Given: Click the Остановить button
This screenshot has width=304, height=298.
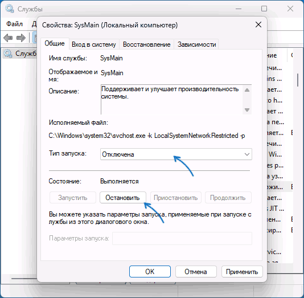Looking at the screenshot, I should click(123, 198).
